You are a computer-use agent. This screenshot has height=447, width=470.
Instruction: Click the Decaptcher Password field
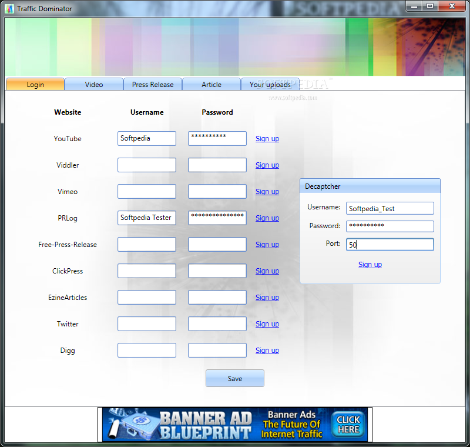click(390, 226)
